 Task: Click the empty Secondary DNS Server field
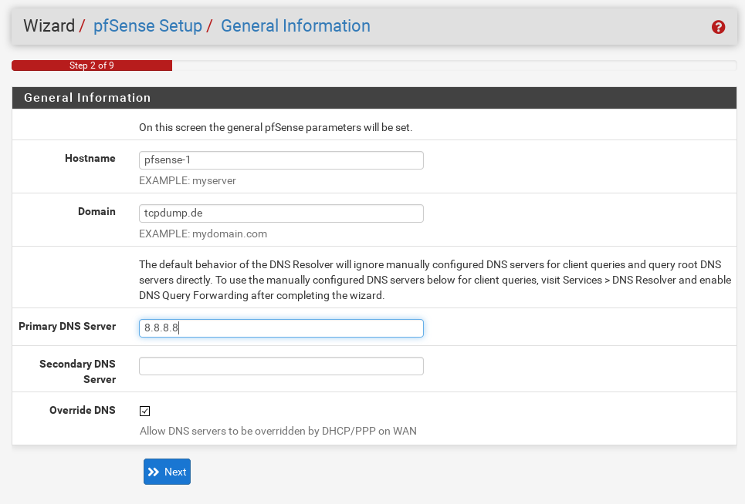point(281,365)
